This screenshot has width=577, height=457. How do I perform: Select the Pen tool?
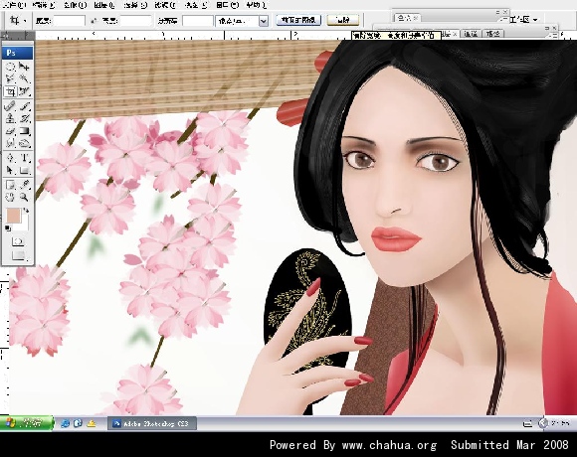(10, 158)
